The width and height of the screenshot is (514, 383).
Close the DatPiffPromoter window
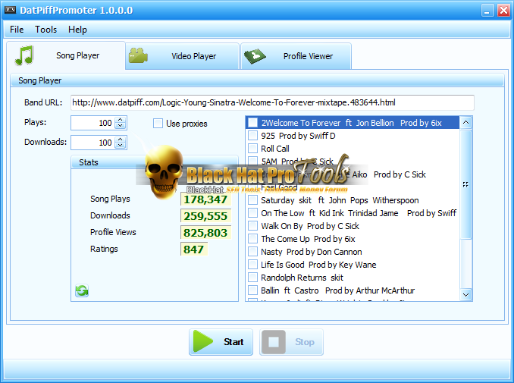coord(503,11)
